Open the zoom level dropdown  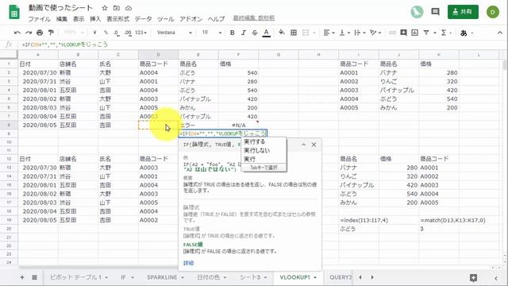(74, 33)
